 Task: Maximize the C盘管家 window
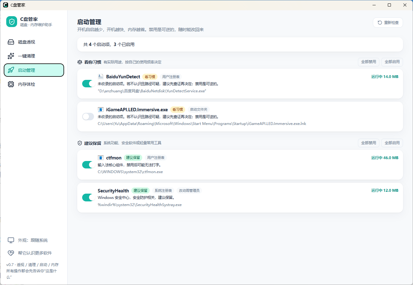coord(389,5)
